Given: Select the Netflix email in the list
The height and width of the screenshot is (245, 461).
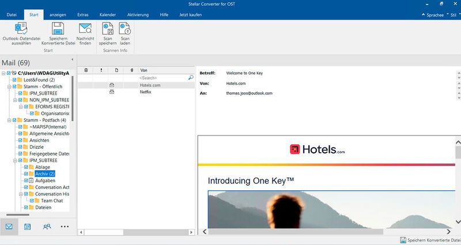Looking at the screenshot, I should [x=145, y=92].
